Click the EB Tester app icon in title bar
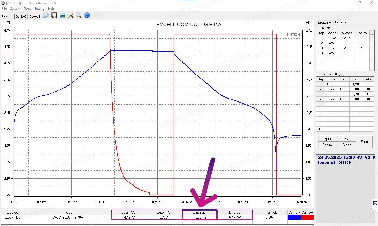This screenshot has height=226, width=378. tap(3, 3)
